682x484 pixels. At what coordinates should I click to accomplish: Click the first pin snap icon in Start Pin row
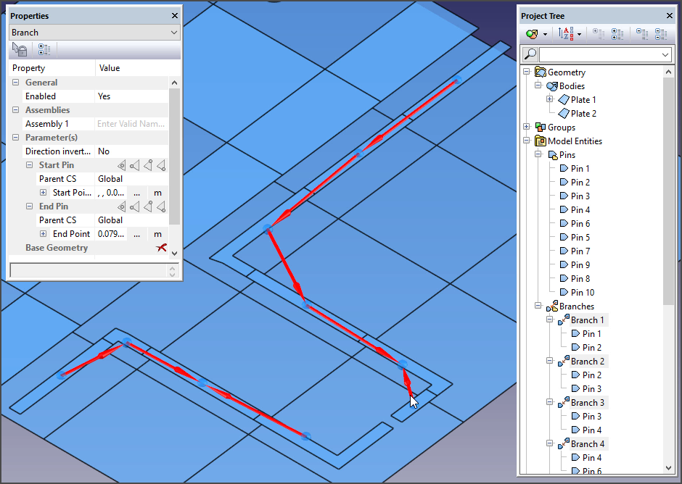[122, 165]
